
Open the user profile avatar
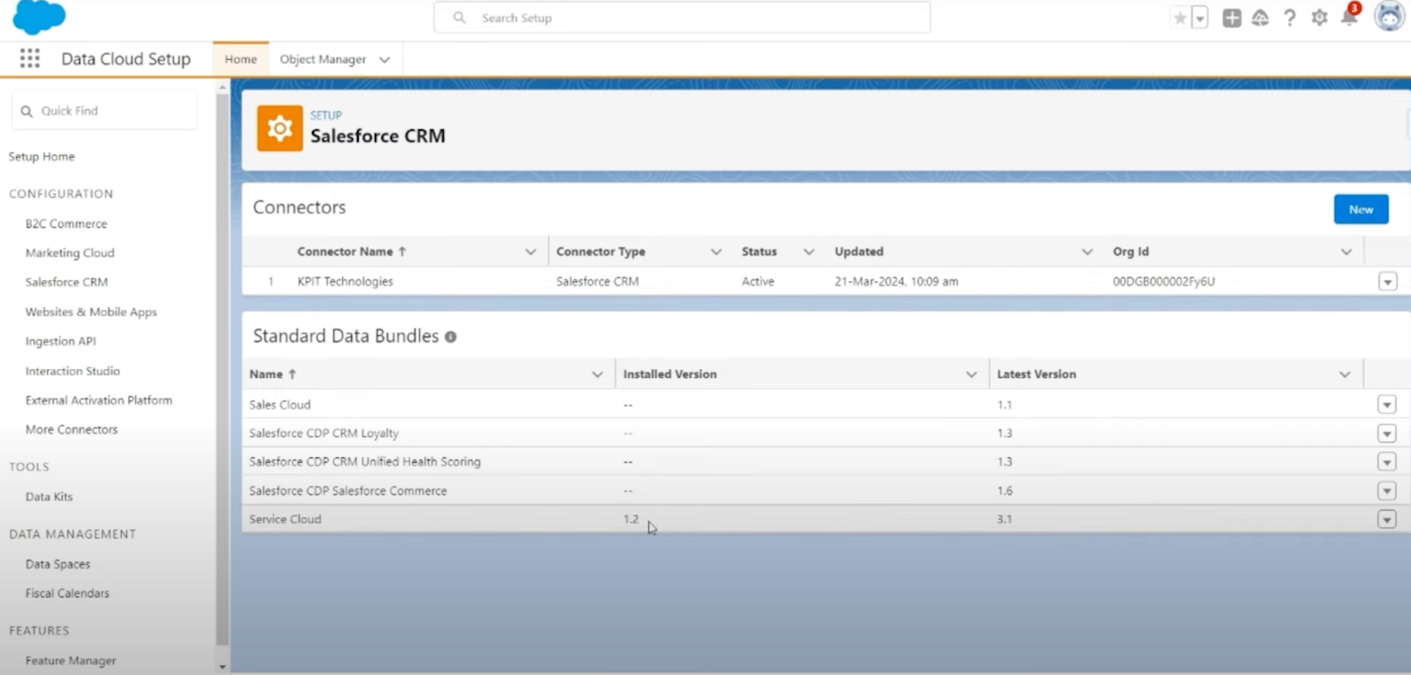point(1389,16)
